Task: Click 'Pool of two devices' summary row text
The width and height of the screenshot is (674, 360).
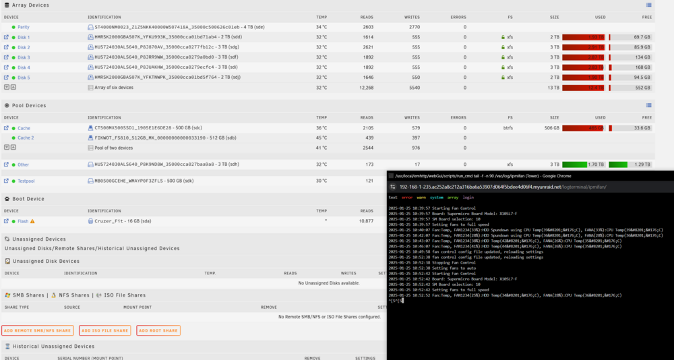Action: [113, 148]
